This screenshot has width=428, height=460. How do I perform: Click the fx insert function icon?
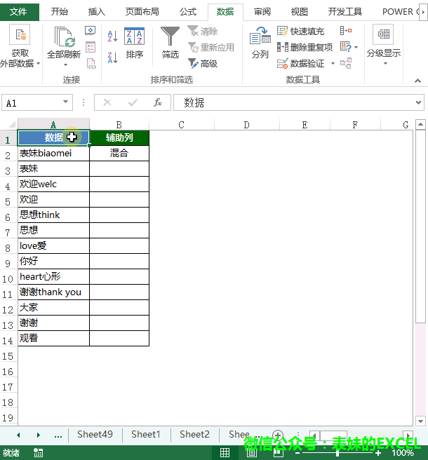point(158,102)
